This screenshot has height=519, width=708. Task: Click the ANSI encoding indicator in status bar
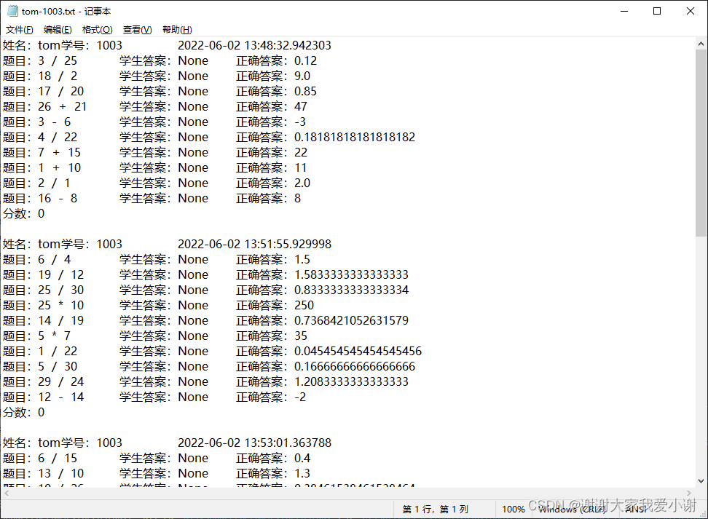tap(639, 510)
